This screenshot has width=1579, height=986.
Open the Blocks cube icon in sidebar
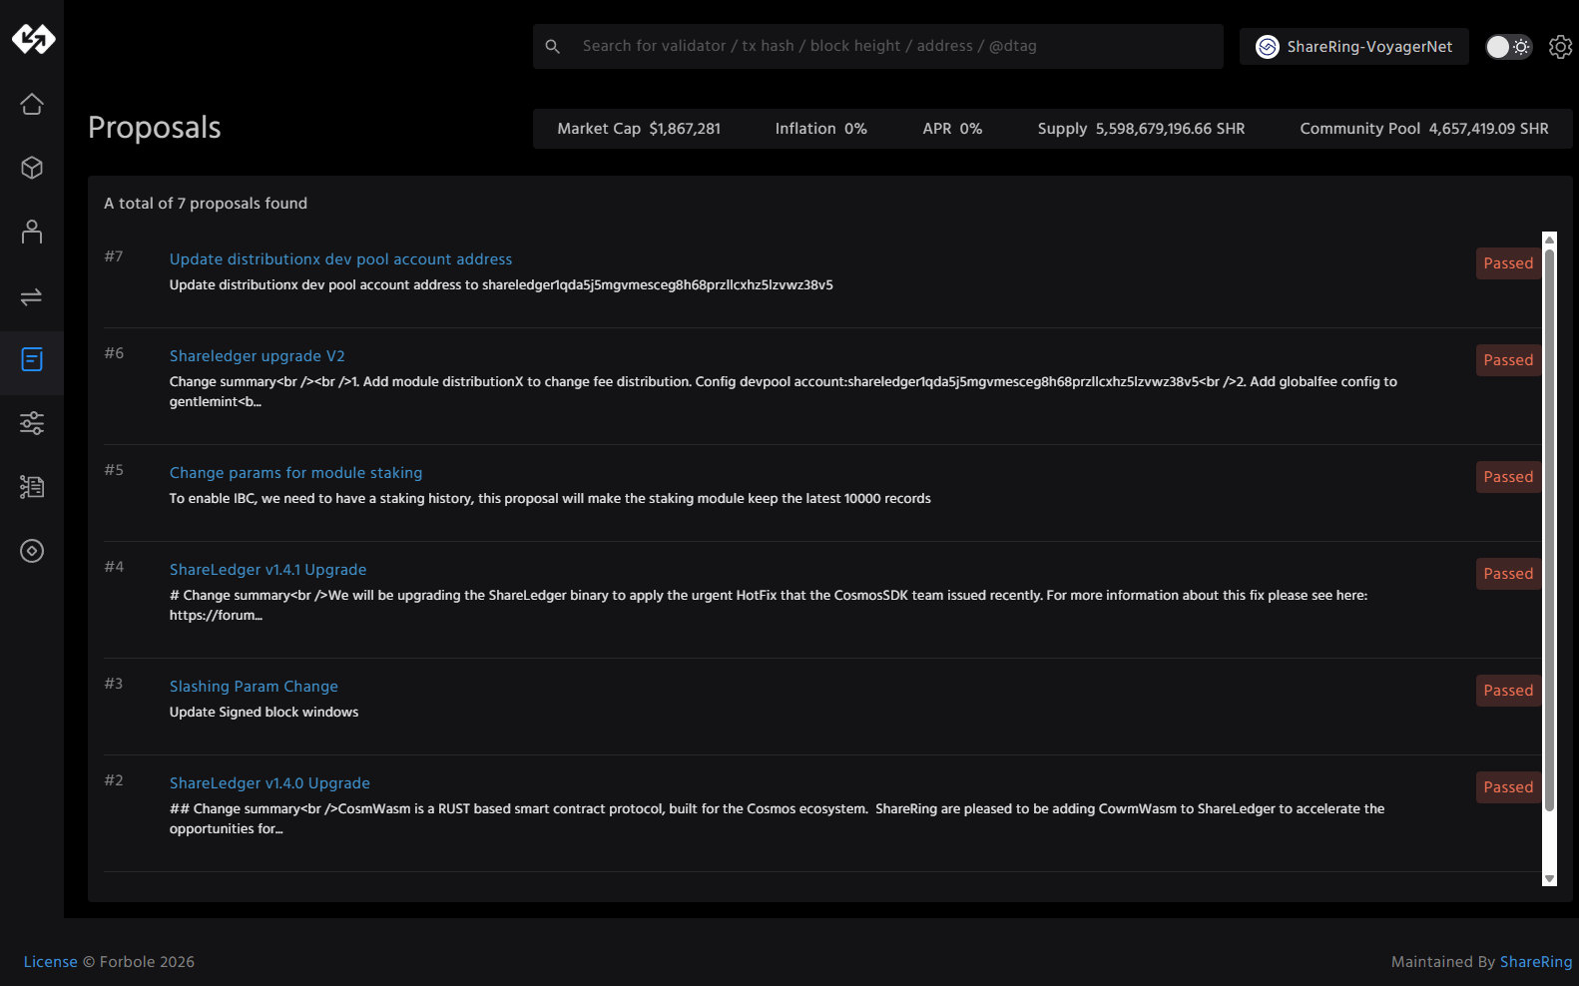[x=32, y=168]
